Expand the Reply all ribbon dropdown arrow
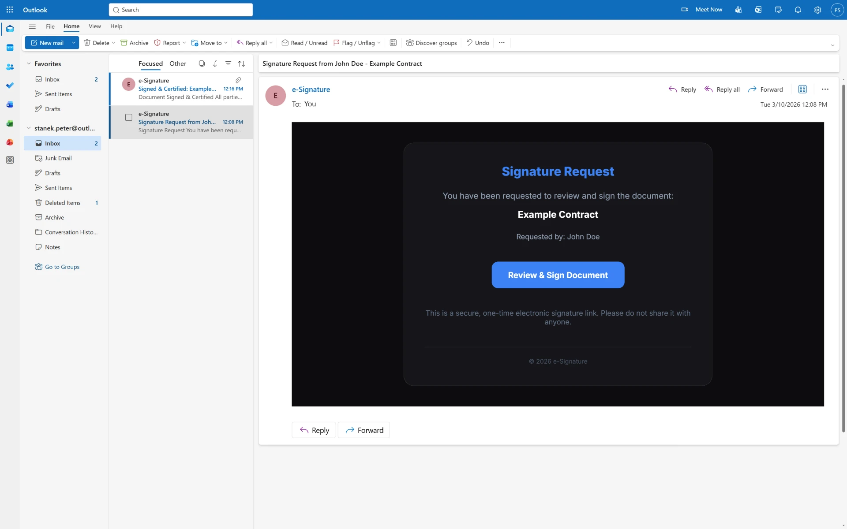The image size is (847, 529). (271, 43)
